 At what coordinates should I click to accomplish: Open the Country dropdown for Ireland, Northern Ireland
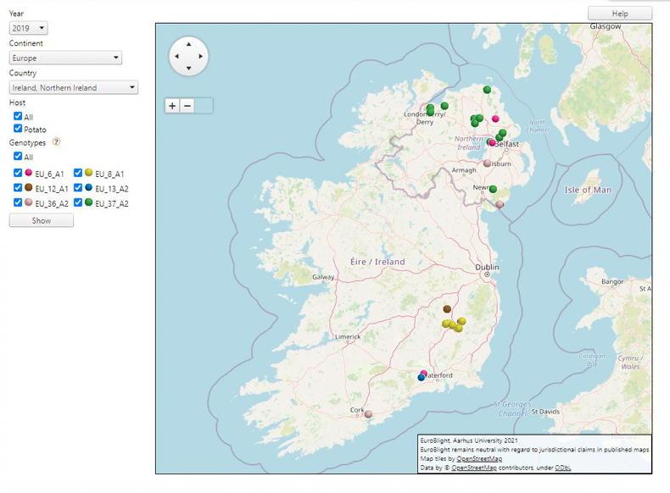pyautogui.click(x=74, y=87)
